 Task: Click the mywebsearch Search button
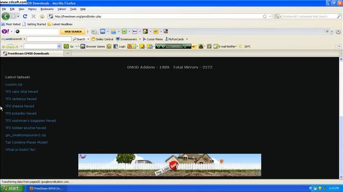pos(79,39)
